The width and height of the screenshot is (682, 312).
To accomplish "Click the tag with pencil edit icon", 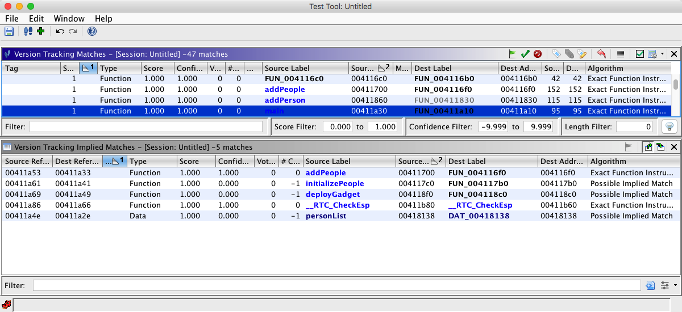I will click(x=582, y=54).
